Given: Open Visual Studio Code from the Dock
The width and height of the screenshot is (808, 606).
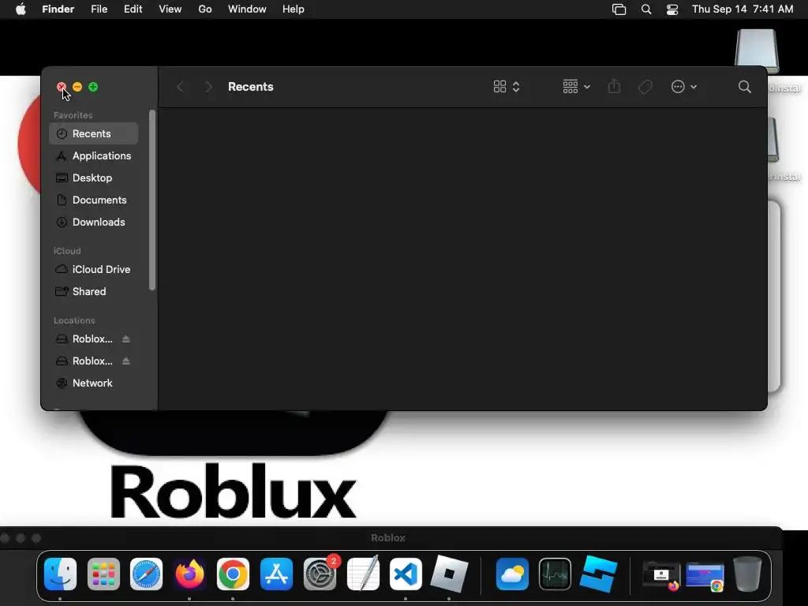Looking at the screenshot, I should [x=406, y=574].
